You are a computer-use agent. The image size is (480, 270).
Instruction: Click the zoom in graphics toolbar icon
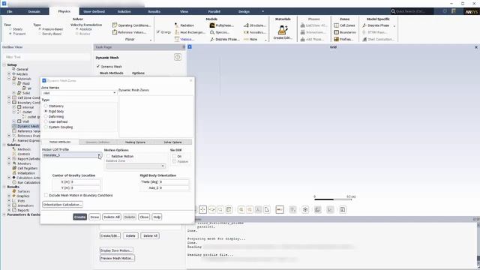click(241, 209)
